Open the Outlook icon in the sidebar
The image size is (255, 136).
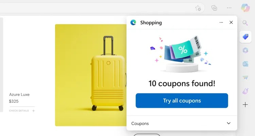(245, 64)
